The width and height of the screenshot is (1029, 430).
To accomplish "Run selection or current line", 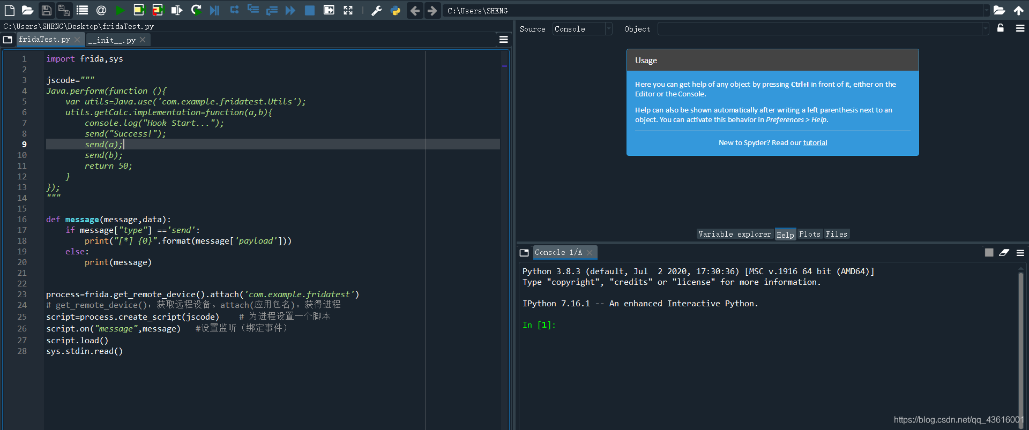I will coord(177,10).
